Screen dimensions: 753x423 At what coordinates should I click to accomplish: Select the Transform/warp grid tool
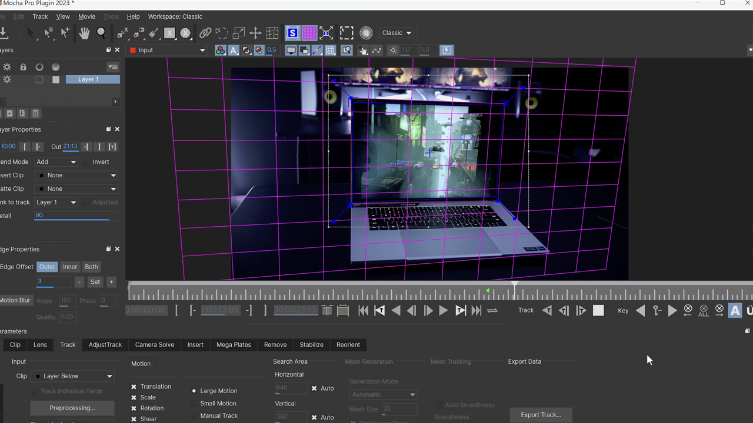[x=272, y=33]
